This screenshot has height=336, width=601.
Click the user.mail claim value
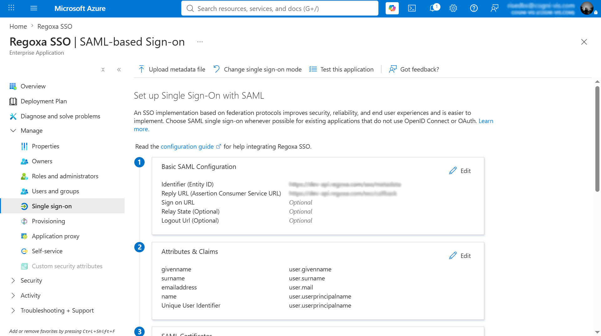(x=301, y=287)
